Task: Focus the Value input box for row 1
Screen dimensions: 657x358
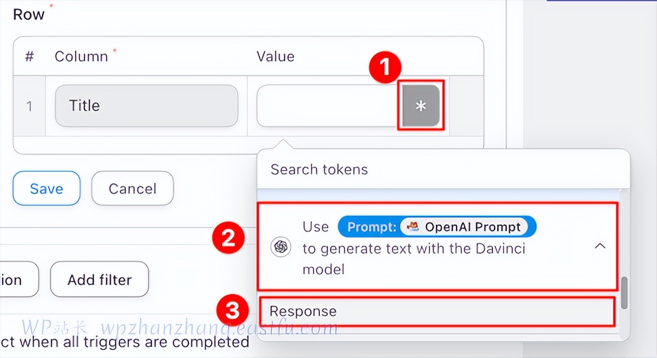Action: pyautogui.click(x=327, y=106)
